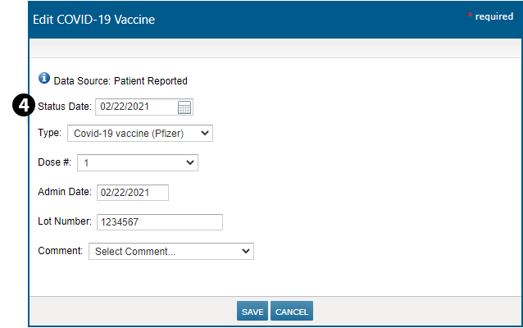The height and width of the screenshot is (328, 523).
Task: Click the Edit COVID-19 Vaccine title
Action: pos(93,19)
